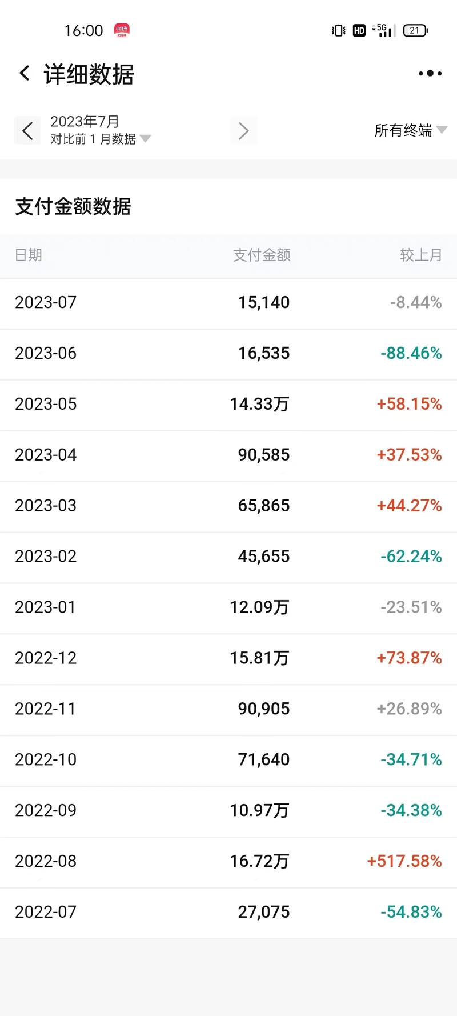Tap the 支付金额数据 section title

pos(73,207)
